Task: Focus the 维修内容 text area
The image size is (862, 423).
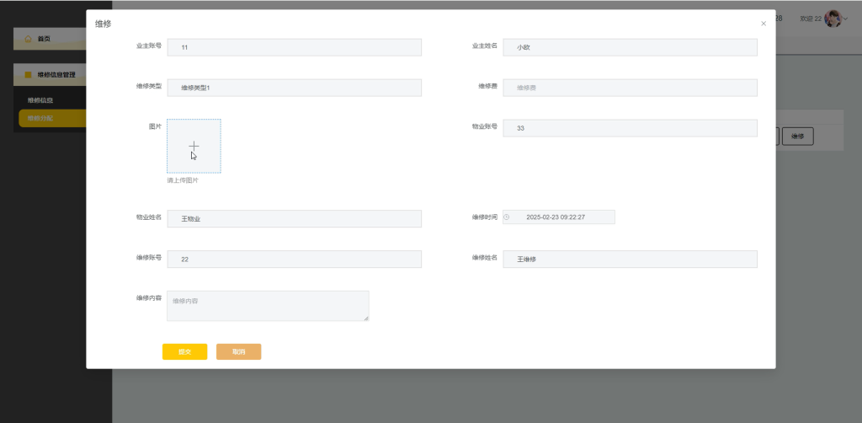Action: click(x=268, y=306)
